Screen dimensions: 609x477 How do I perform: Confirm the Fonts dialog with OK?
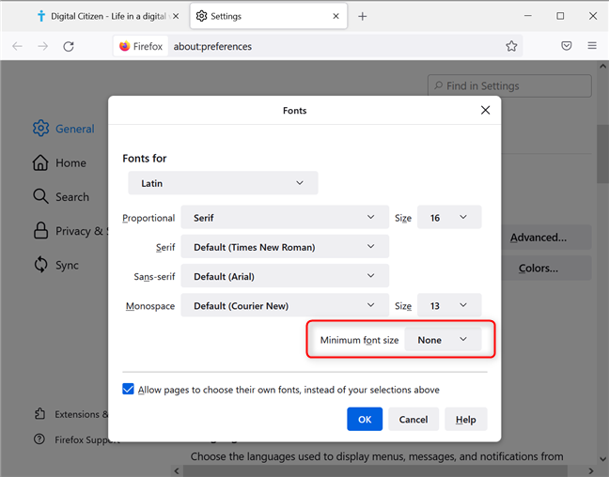pyautogui.click(x=365, y=419)
